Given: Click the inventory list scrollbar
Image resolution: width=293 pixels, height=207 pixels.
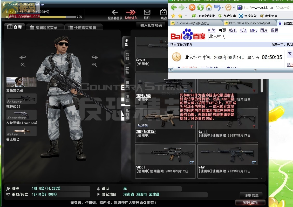Looking at the screenshot, I should [262, 85].
